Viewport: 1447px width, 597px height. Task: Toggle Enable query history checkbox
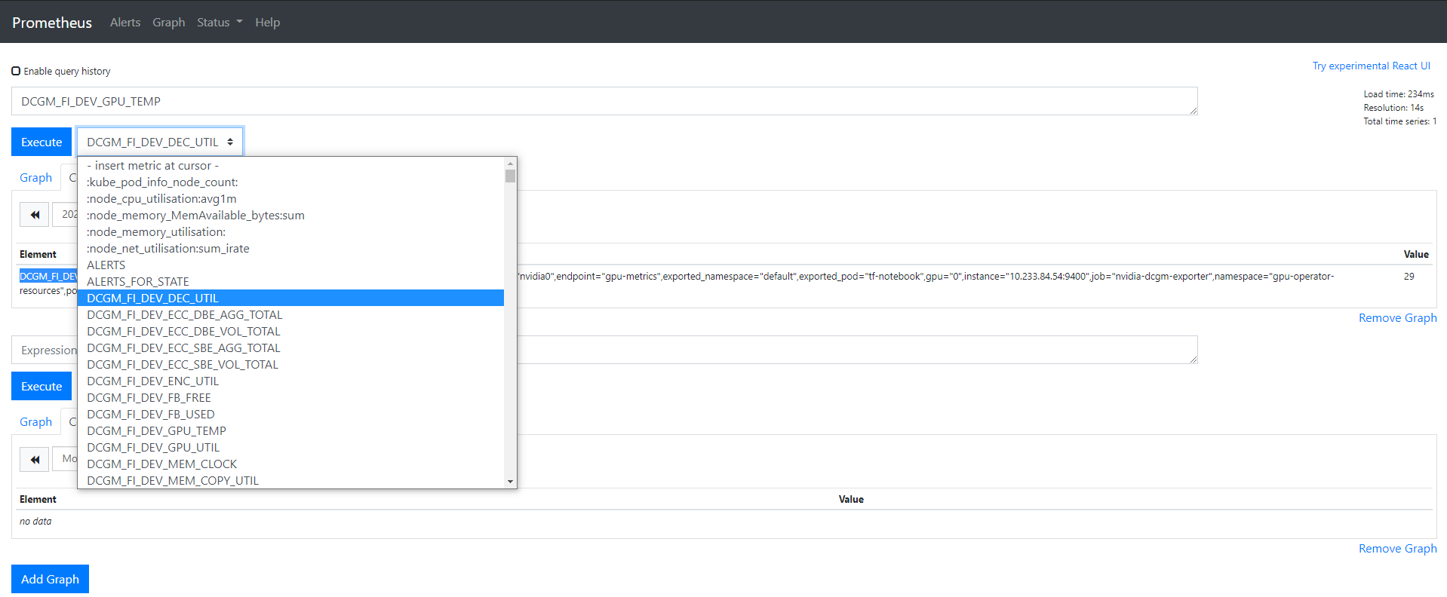click(16, 71)
